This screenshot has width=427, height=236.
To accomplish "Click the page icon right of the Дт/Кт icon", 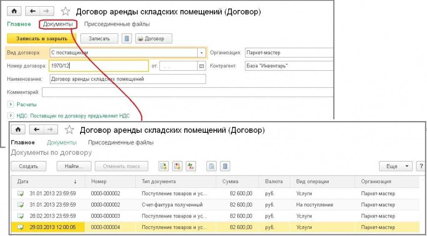I will coord(212,166).
